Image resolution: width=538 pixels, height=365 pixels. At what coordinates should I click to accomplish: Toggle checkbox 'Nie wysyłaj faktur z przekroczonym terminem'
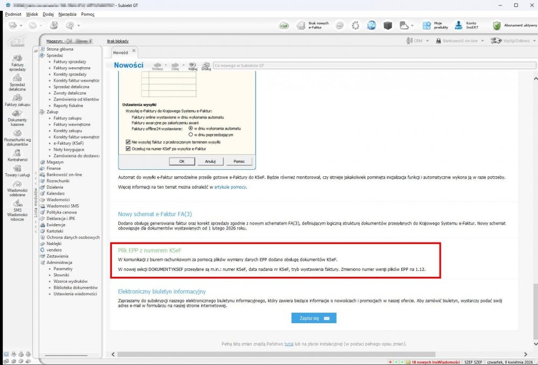coord(128,142)
